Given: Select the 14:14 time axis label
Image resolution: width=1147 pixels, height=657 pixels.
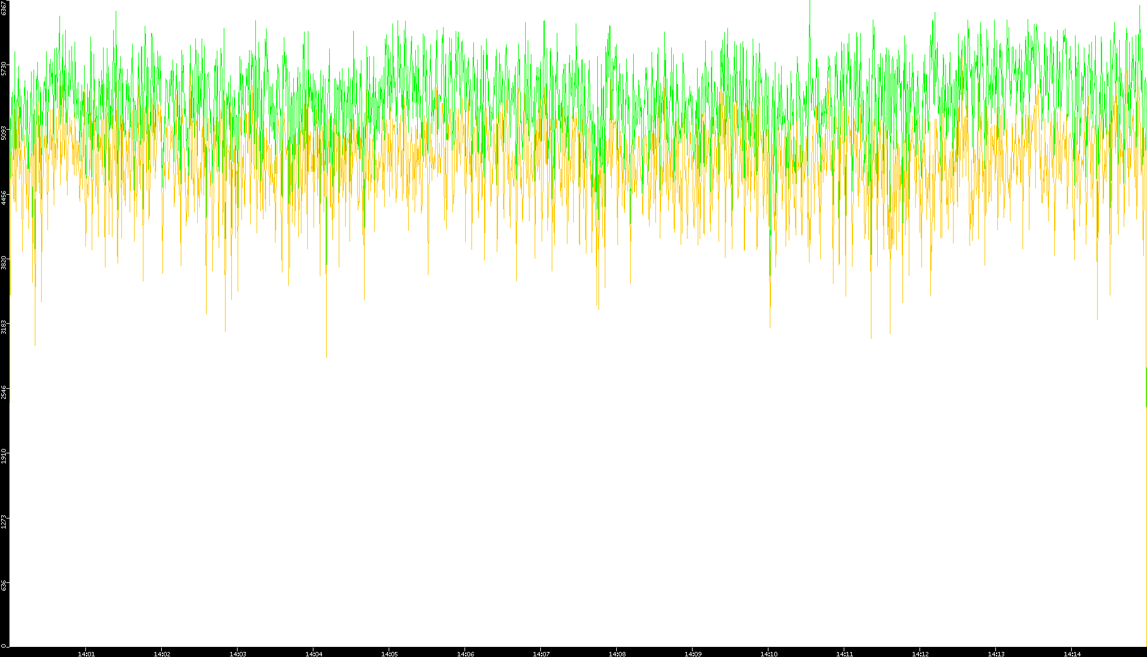Looking at the screenshot, I should pyautogui.click(x=1072, y=654).
